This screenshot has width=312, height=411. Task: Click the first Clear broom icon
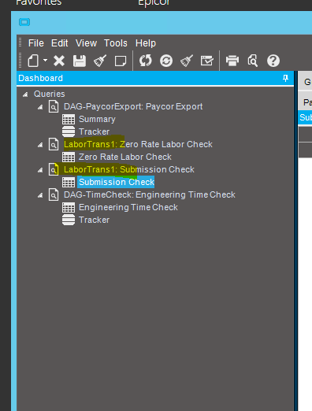click(x=100, y=61)
